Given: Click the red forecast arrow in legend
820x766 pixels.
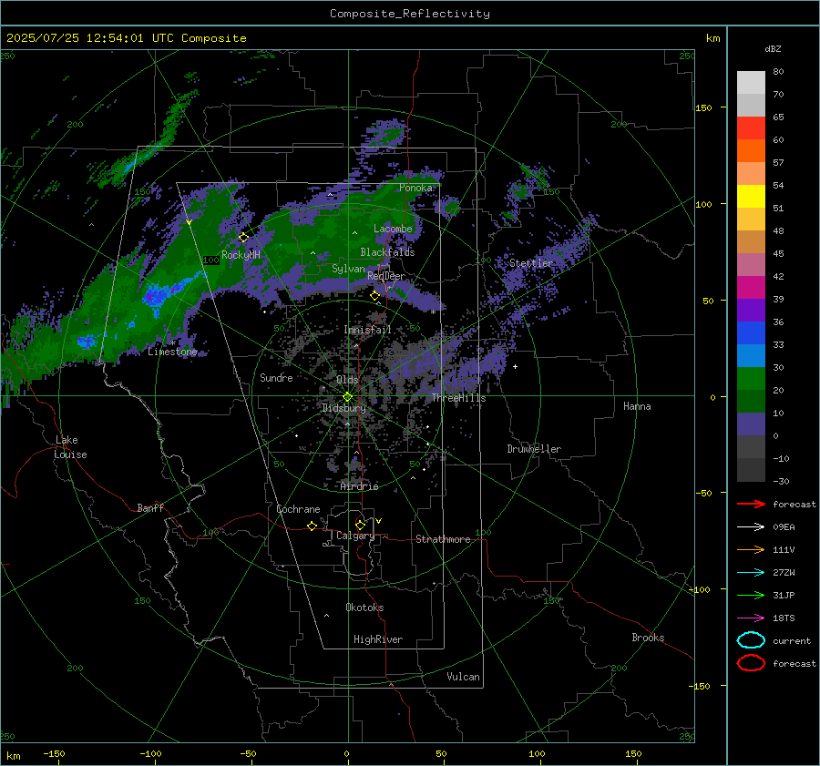Looking at the screenshot, I should coord(751,504).
